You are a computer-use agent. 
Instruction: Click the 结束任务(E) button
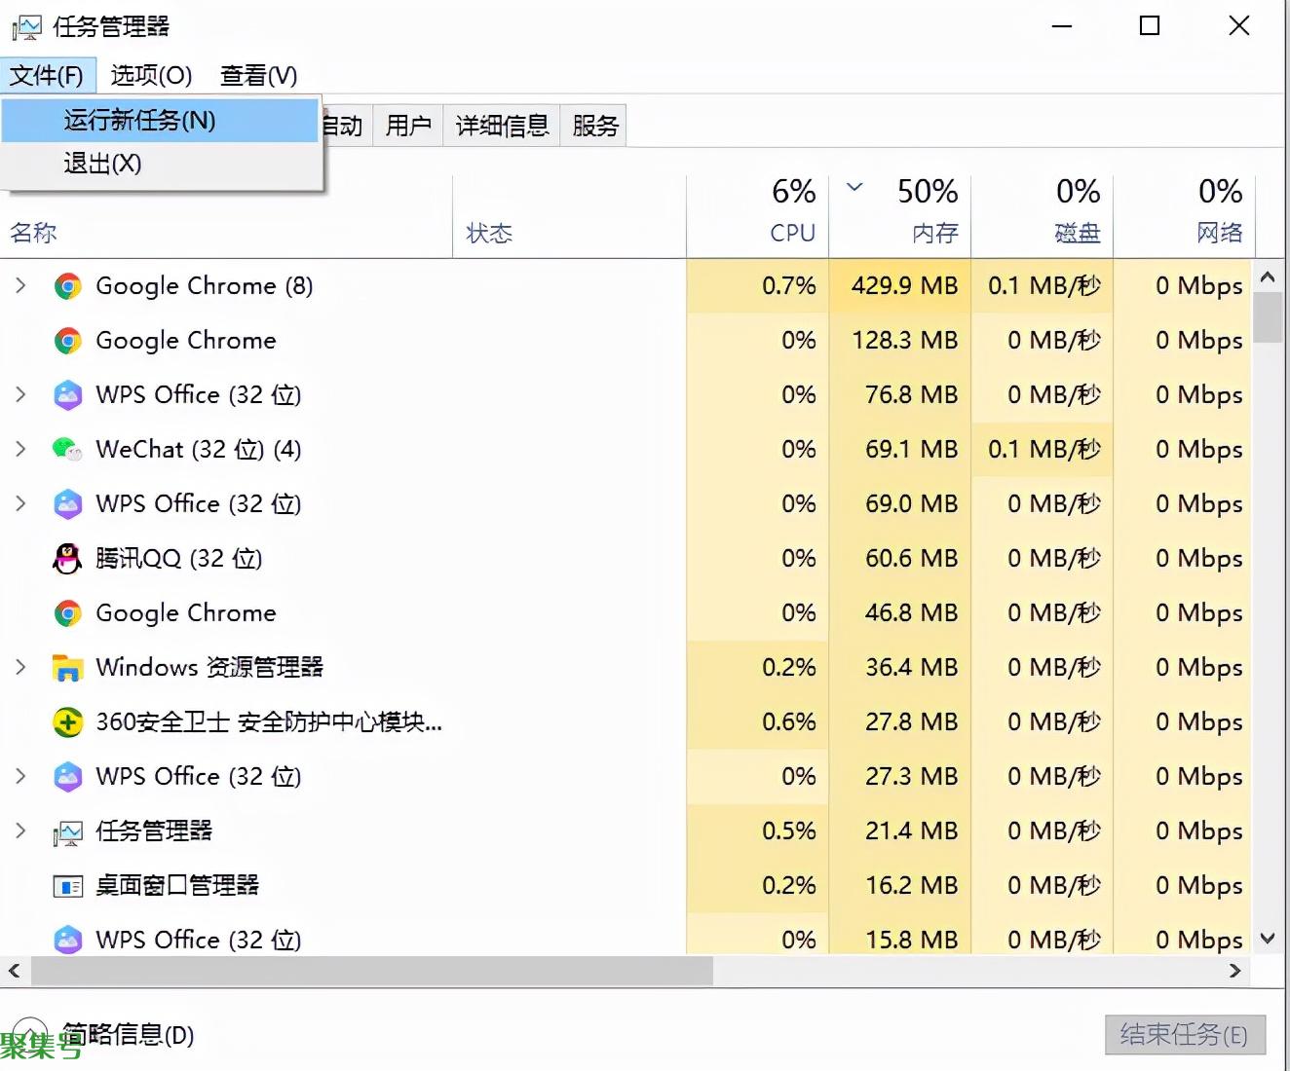[1185, 1035]
